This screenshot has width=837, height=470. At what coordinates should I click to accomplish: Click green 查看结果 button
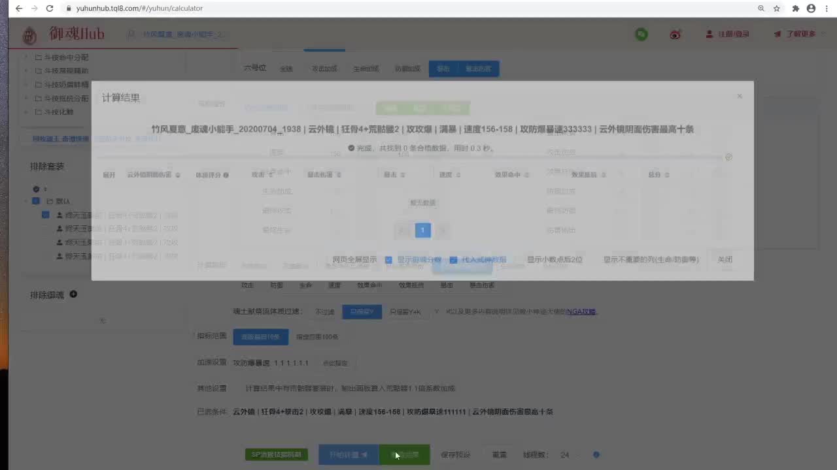(x=405, y=454)
